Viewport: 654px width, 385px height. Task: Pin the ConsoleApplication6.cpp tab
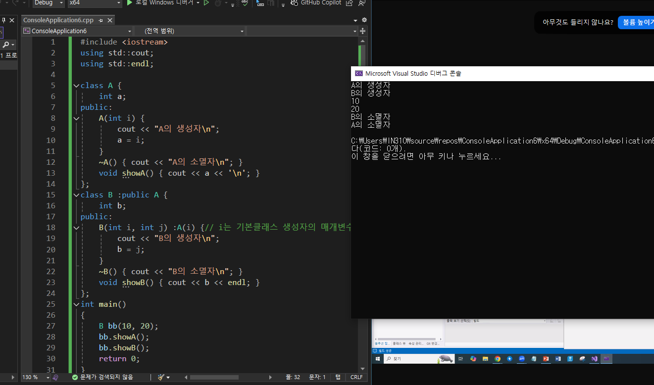[x=101, y=20]
